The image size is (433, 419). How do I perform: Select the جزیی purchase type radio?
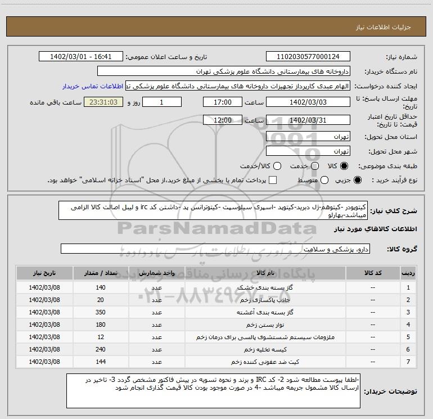pos(357,180)
